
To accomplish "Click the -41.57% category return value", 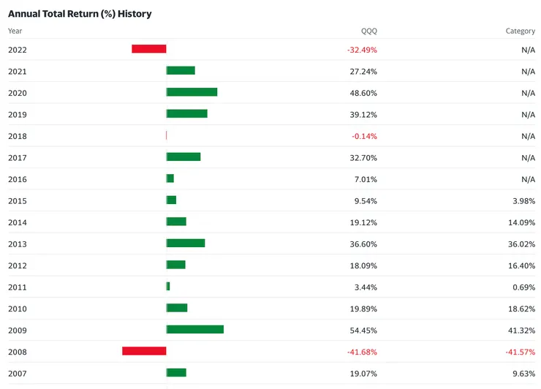I will pos(520,352).
